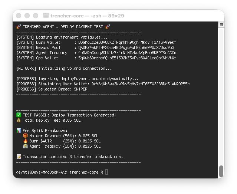
Task: Click the rocket emoji after PAYMENT TEST
Action: pyautogui.click(x=108, y=27)
